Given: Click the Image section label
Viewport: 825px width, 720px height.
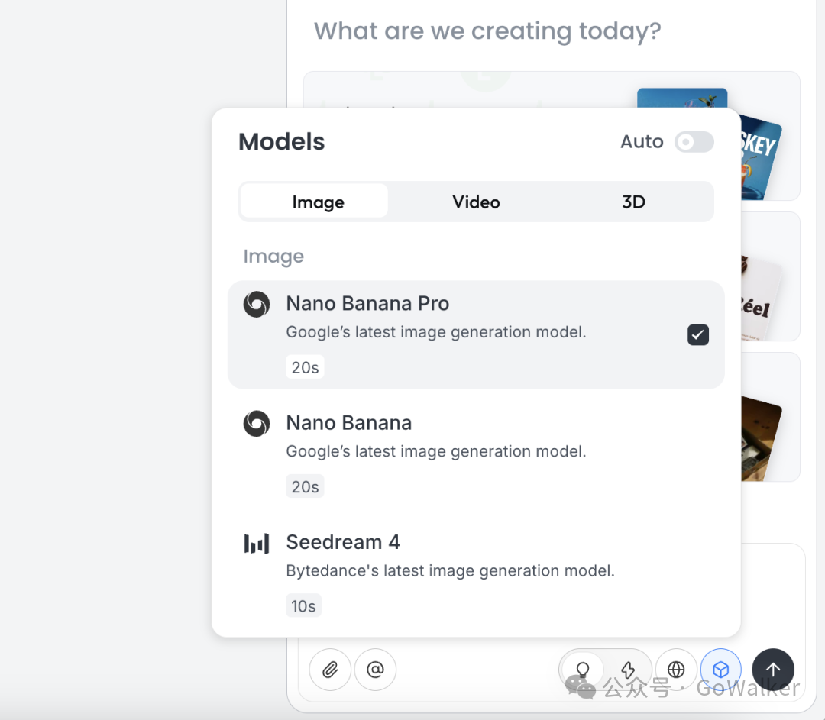Looking at the screenshot, I should tap(273, 256).
